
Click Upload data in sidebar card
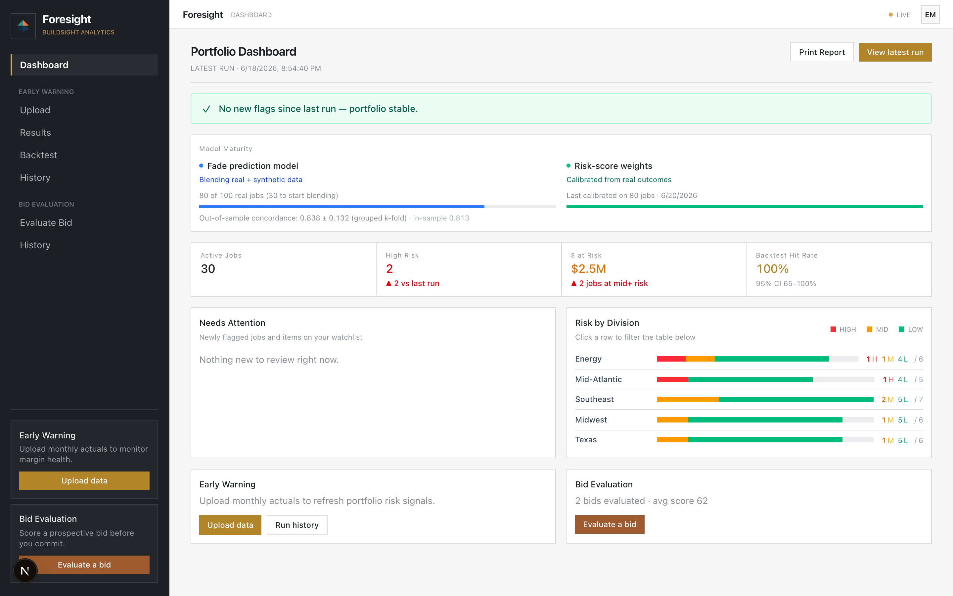[x=84, y=480]
